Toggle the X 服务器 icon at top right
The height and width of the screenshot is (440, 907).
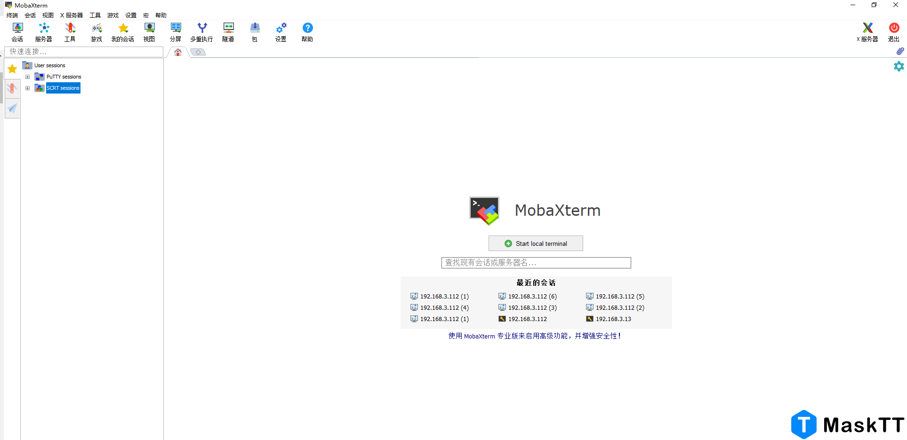point(867,32)
